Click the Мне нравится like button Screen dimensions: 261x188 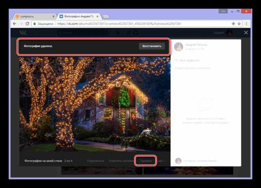click(x=187, y=60)
